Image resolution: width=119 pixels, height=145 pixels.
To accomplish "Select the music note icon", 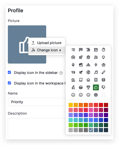I will coord(96,72).
